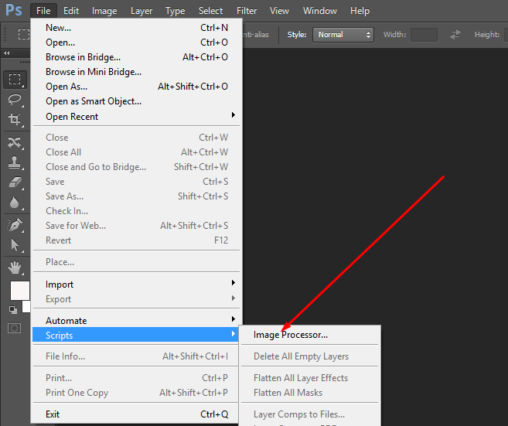508x426 pixels.
Task: Open the Window menu
Action: tap(320, 11)
